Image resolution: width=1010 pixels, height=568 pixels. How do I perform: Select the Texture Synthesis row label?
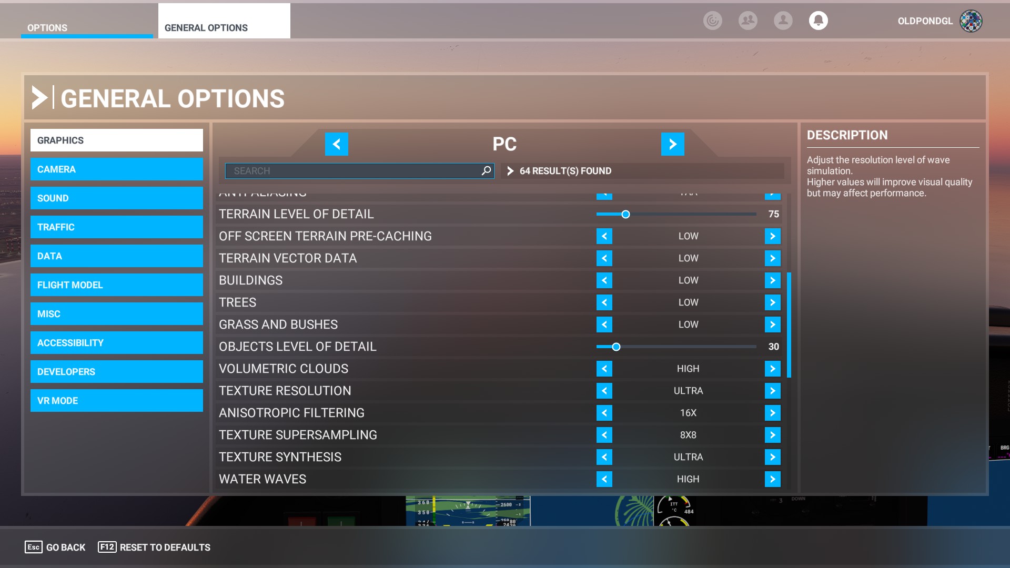(280, 457)
